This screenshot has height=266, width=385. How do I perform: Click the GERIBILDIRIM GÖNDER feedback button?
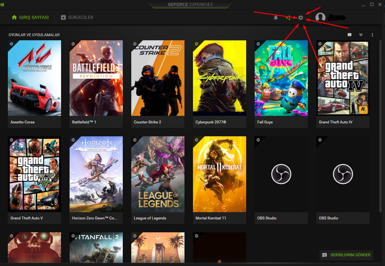(346, 255)
